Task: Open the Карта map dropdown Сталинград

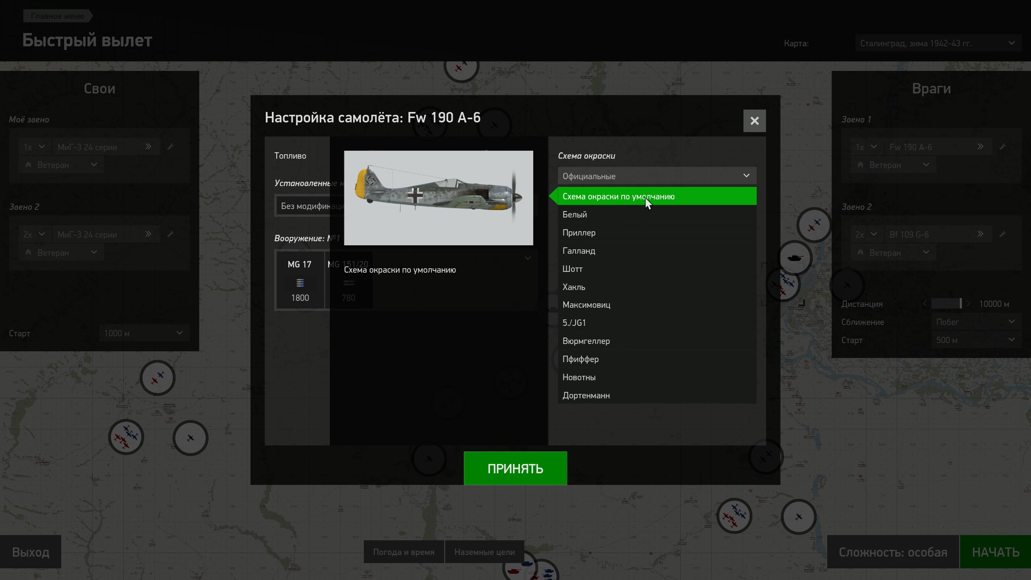Action: coord(938,43)
